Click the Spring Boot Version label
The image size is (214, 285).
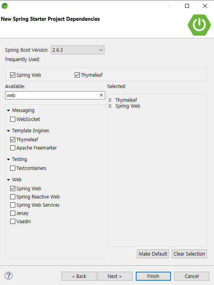pos(27,50)
